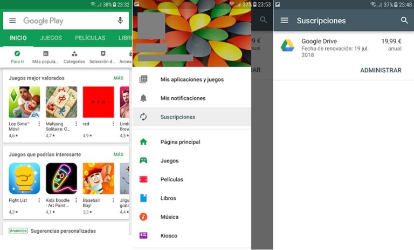The width and height of the screenshot is (414, 250).
Task: Click the Música note icon
Action: pos(143,217)
